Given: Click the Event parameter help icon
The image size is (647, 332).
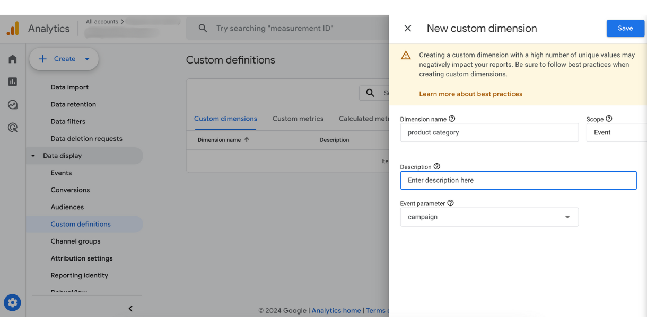Looking at the screenshot, I should tap(450, 203).
